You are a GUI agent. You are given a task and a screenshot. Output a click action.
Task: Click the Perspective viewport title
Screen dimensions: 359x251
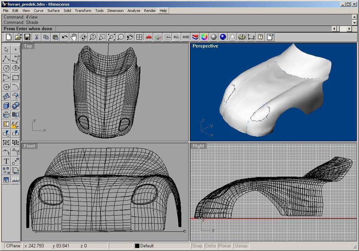(205, 46)
